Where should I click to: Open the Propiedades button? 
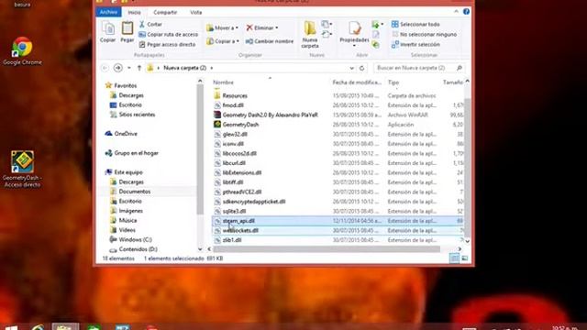click(x=354, y=34)
